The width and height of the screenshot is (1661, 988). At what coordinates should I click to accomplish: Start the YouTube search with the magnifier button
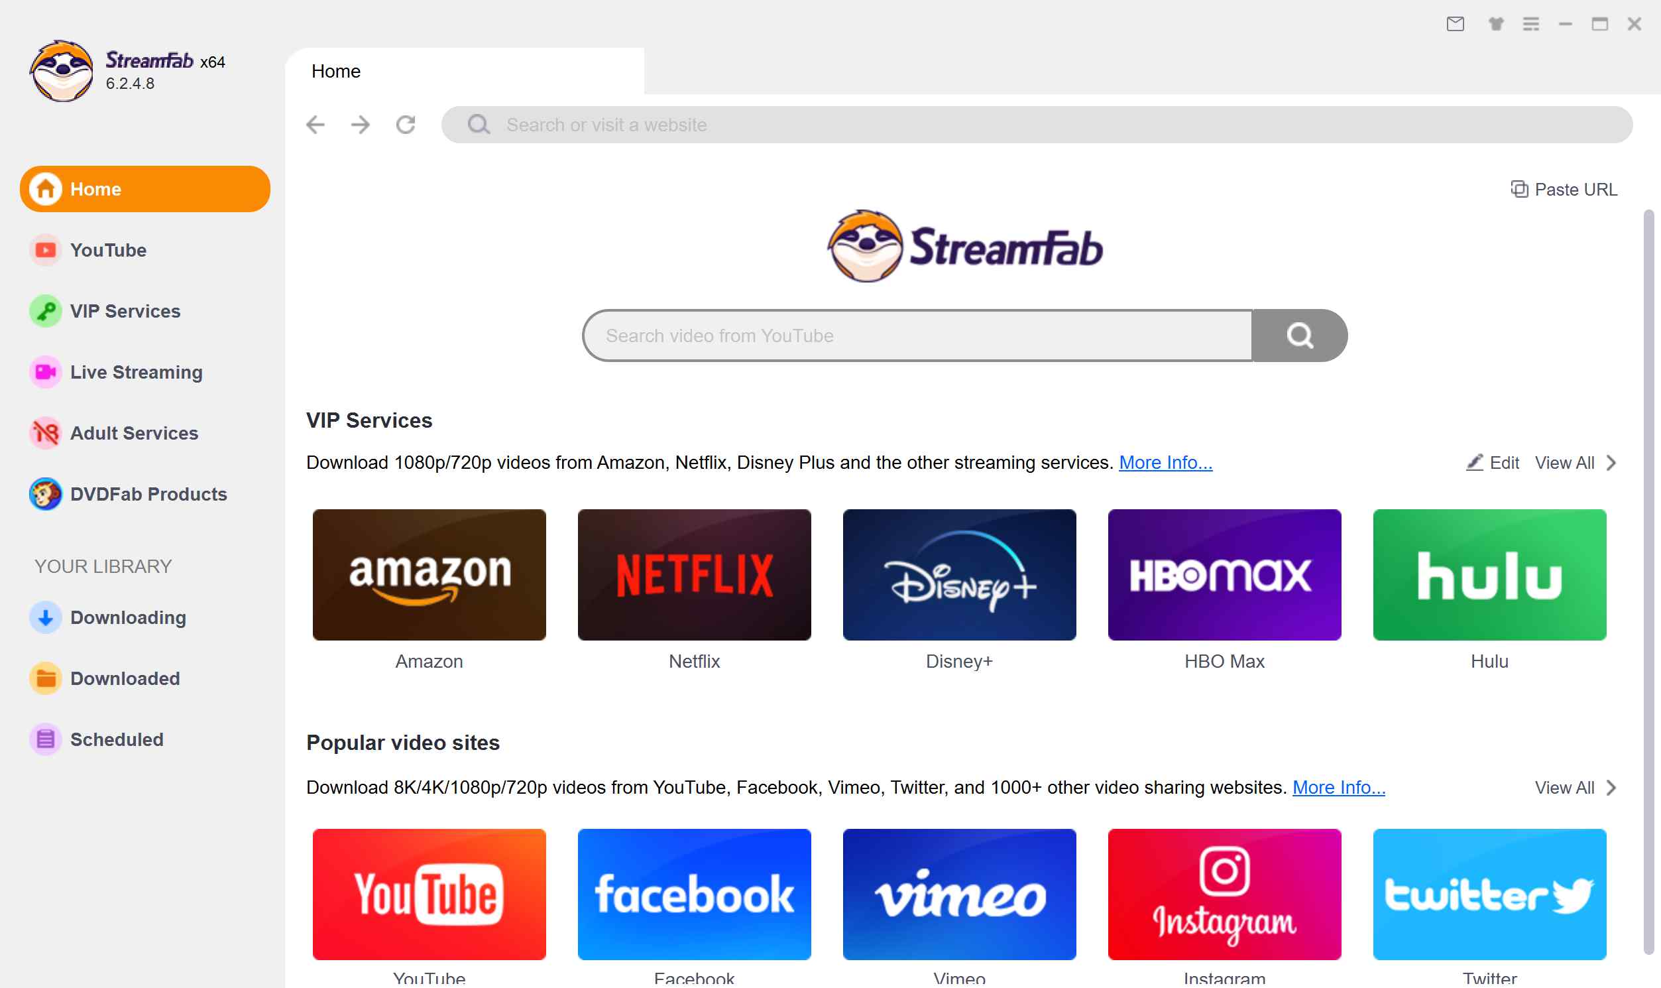coord(1299,335)
